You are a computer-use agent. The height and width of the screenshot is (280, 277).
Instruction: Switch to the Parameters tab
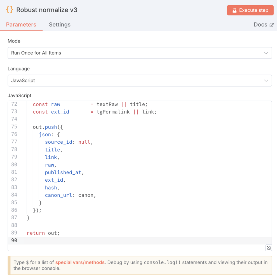coord(21,25)
